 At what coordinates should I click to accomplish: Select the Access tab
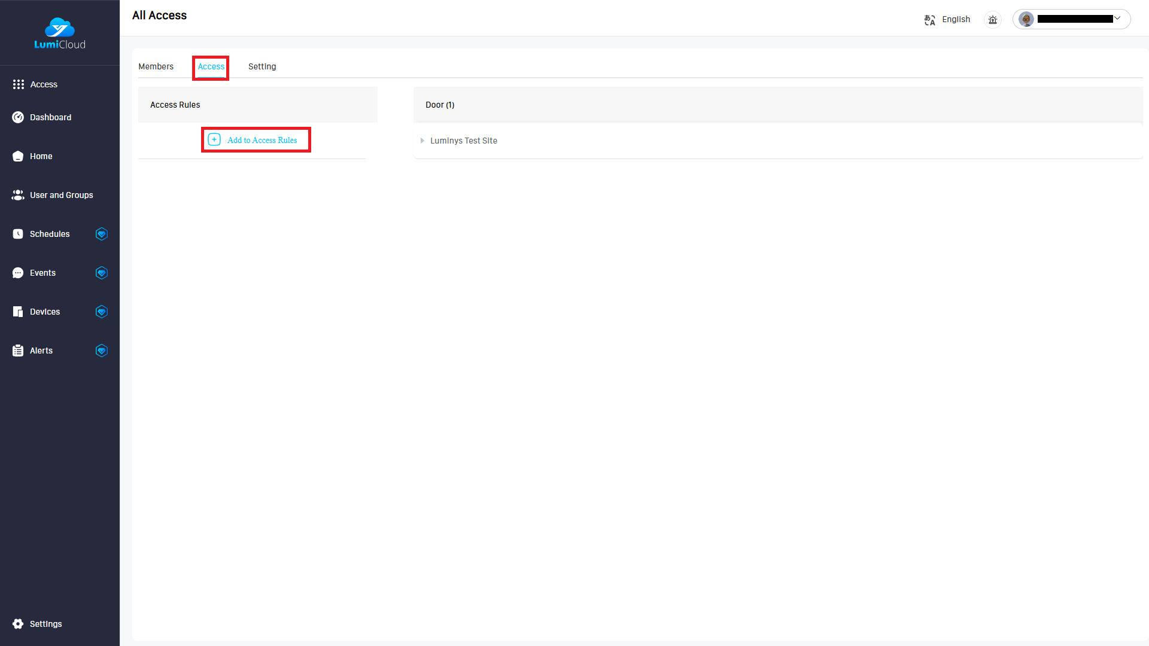[211, 66]
